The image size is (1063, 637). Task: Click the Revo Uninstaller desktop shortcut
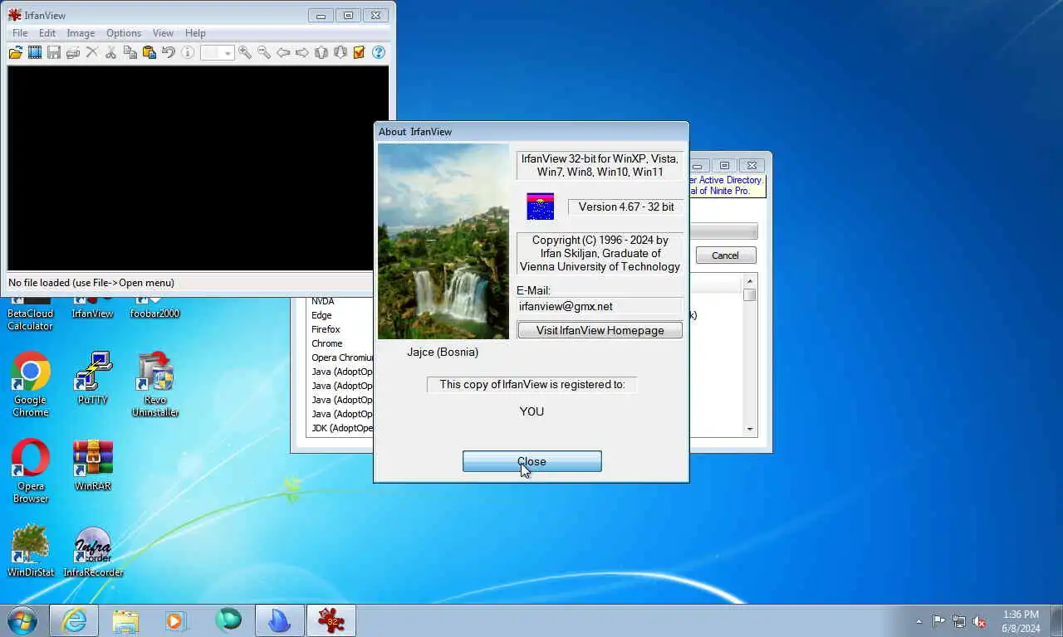(x=155, y=385)
